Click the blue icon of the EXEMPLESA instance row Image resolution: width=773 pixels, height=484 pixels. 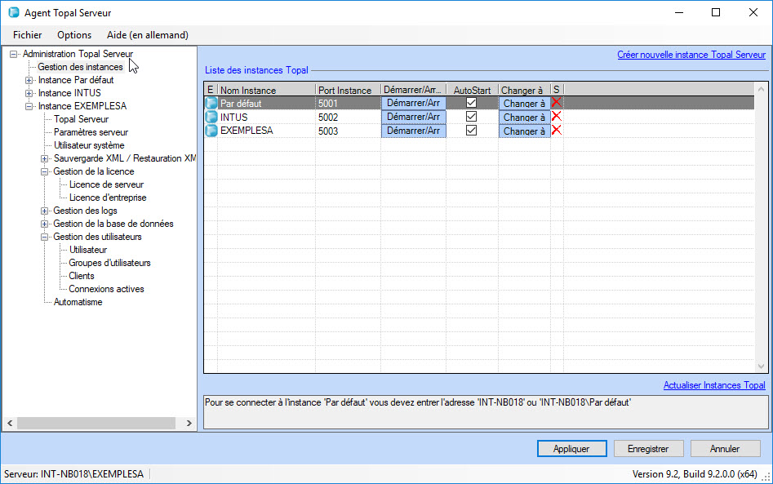[211, 131]
